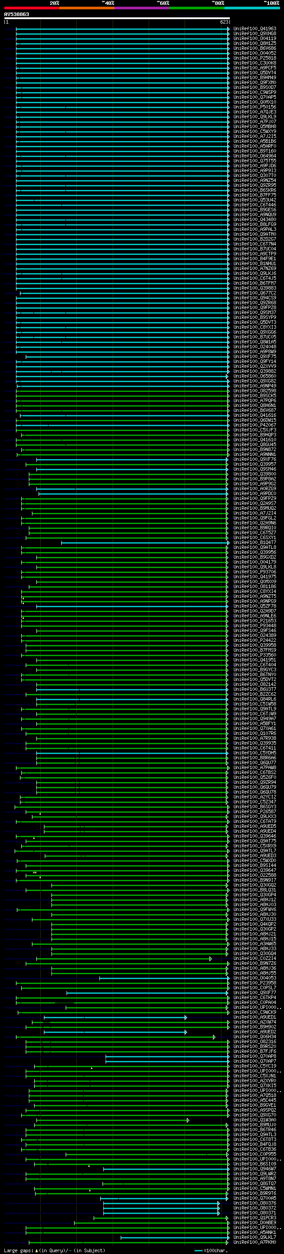Select hit label UniRef100_Q5ZF78

tap(255, 606)
